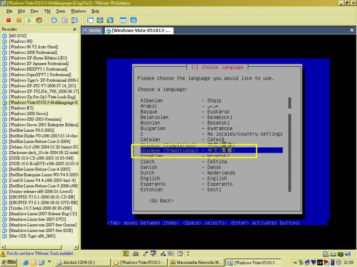Viewport: 357px width, 267px height.
Task: Open the Edit menu
Action: click(21, 11)
